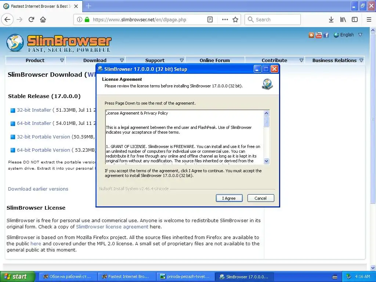
Task: Click the globe icon beside English
Action: pos(336,35)
